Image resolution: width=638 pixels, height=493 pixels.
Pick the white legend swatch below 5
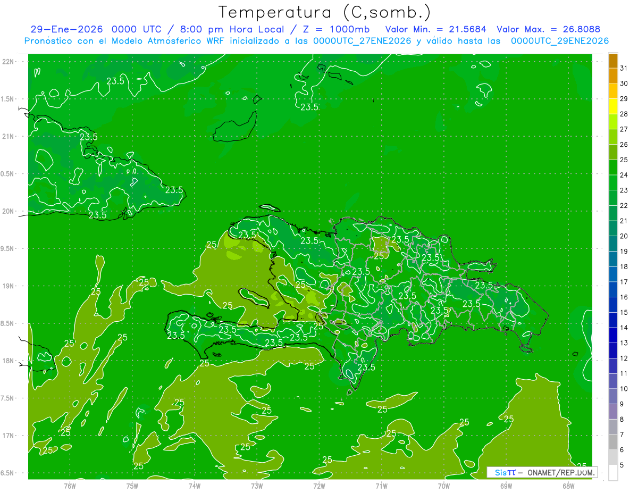click(x=613, y=473)
